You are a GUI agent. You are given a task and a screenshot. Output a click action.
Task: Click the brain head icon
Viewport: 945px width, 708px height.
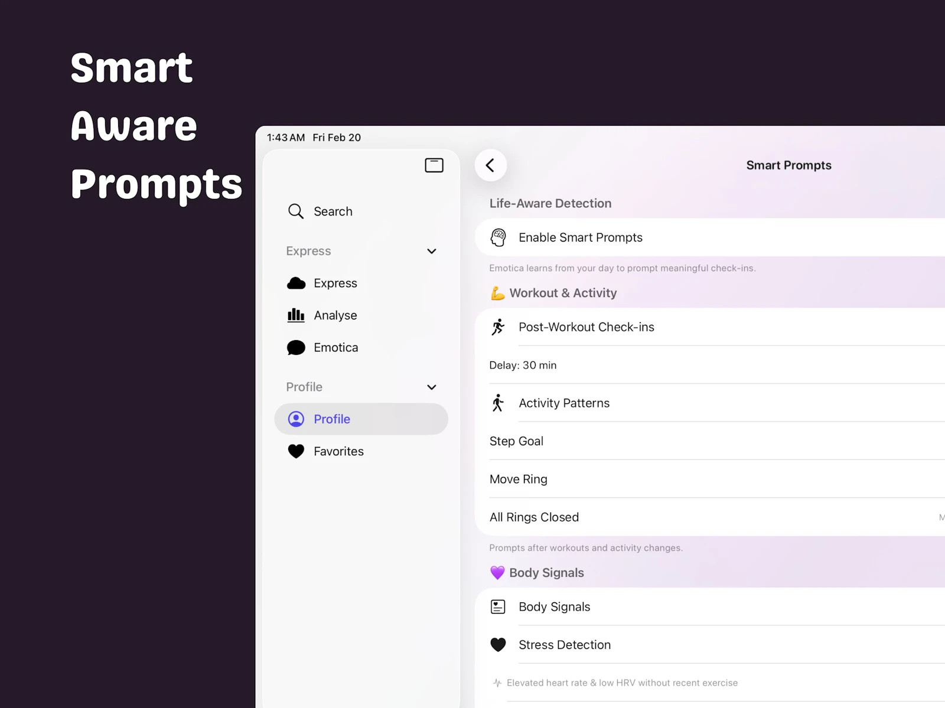[498, 237]
